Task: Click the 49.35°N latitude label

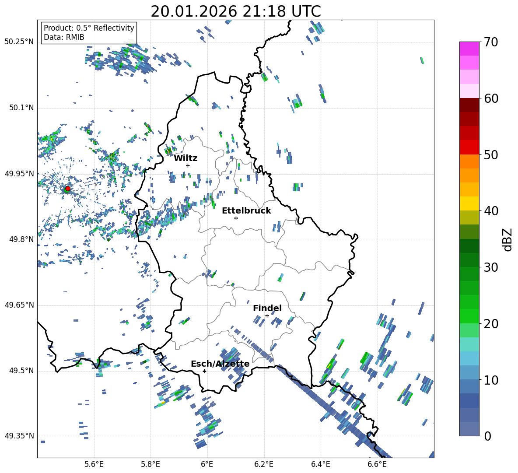Action: coord(19,436)
